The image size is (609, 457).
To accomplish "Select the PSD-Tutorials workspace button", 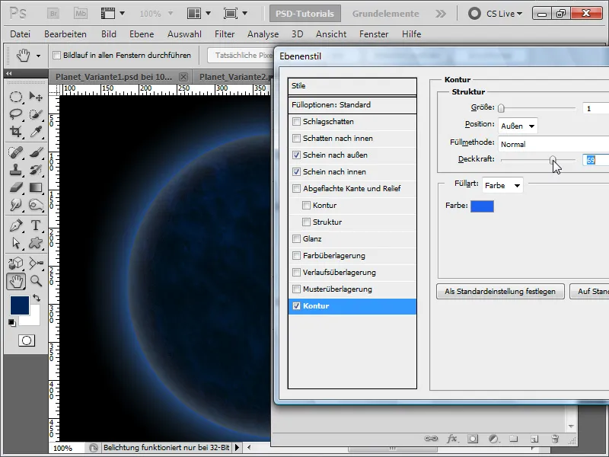I will tap(305, 14).
